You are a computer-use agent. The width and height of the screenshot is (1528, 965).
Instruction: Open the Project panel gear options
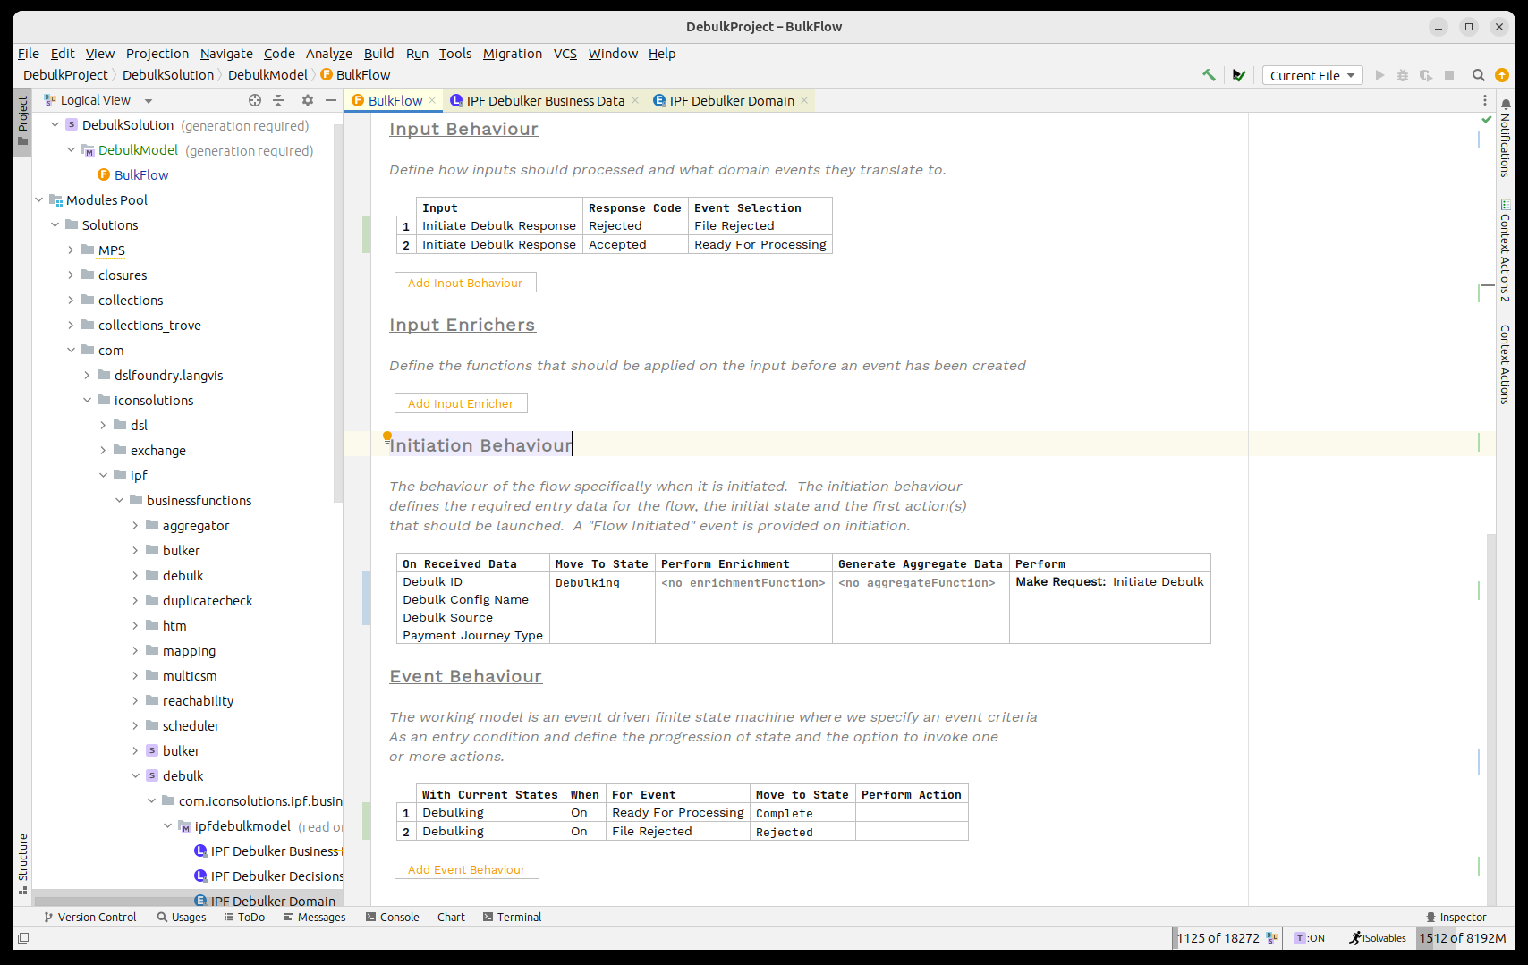point(308,100)
